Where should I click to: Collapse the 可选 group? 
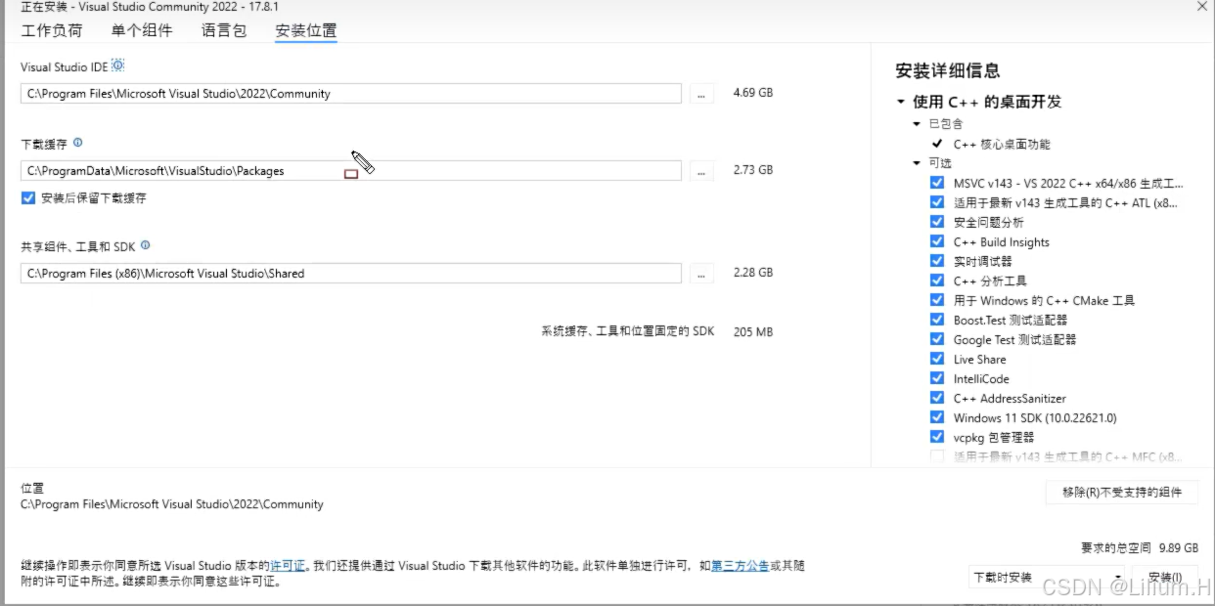tap(917, 163)
